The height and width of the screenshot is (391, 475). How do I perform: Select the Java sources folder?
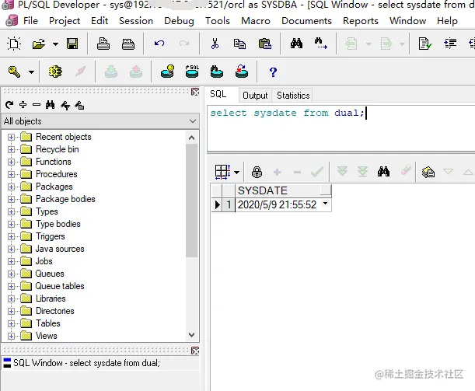(60, 249)
